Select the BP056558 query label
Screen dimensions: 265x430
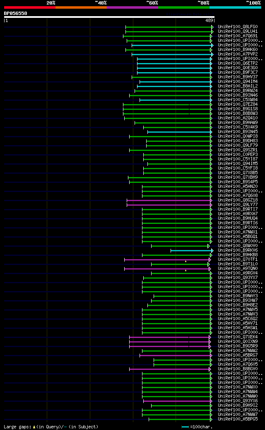tap(16, 13)
